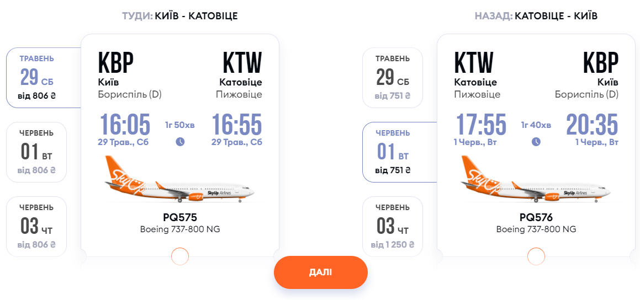Click the outbound departure time 16:05
Screen dimensions: 640x300
pos(124,125)
